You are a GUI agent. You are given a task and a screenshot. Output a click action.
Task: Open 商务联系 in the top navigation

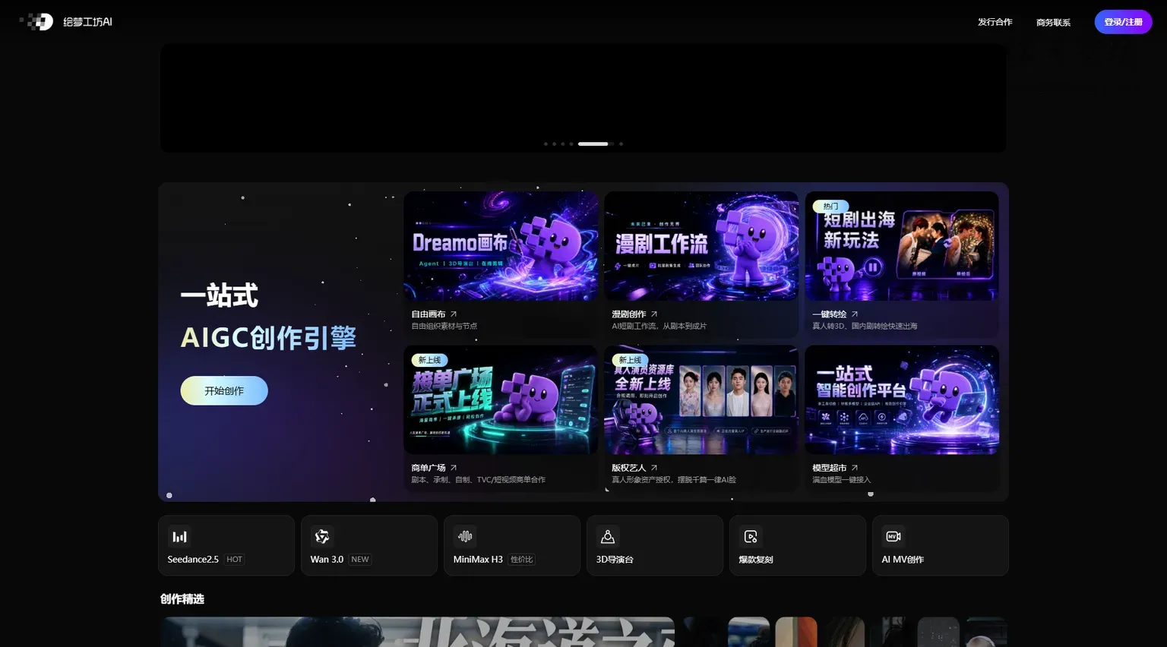1053,22
